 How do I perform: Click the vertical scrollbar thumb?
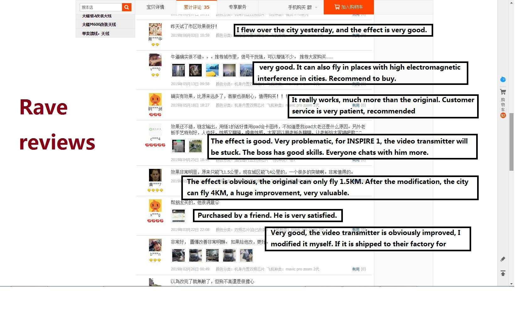(x=511, y=142)
